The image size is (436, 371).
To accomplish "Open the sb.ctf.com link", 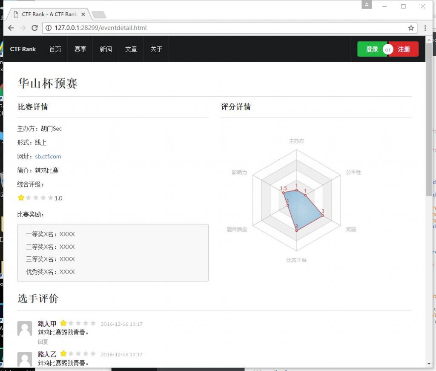I will click(x=48, y=157).
